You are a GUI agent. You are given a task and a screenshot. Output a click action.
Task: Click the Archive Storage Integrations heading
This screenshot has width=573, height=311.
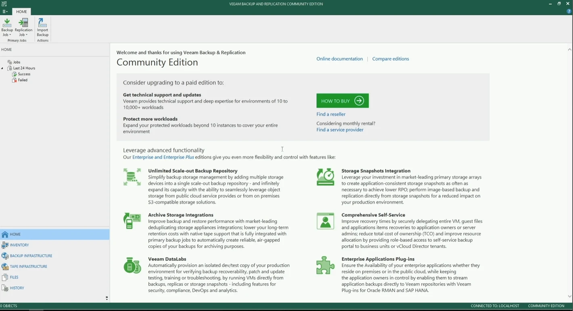(x=181, y=215)
